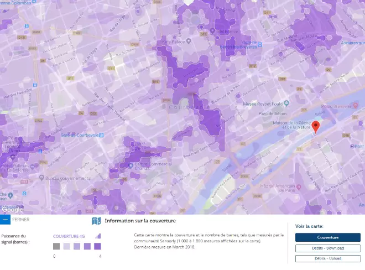Click the Gare de Bécon les Bruyères station icon

coord(260,44)
